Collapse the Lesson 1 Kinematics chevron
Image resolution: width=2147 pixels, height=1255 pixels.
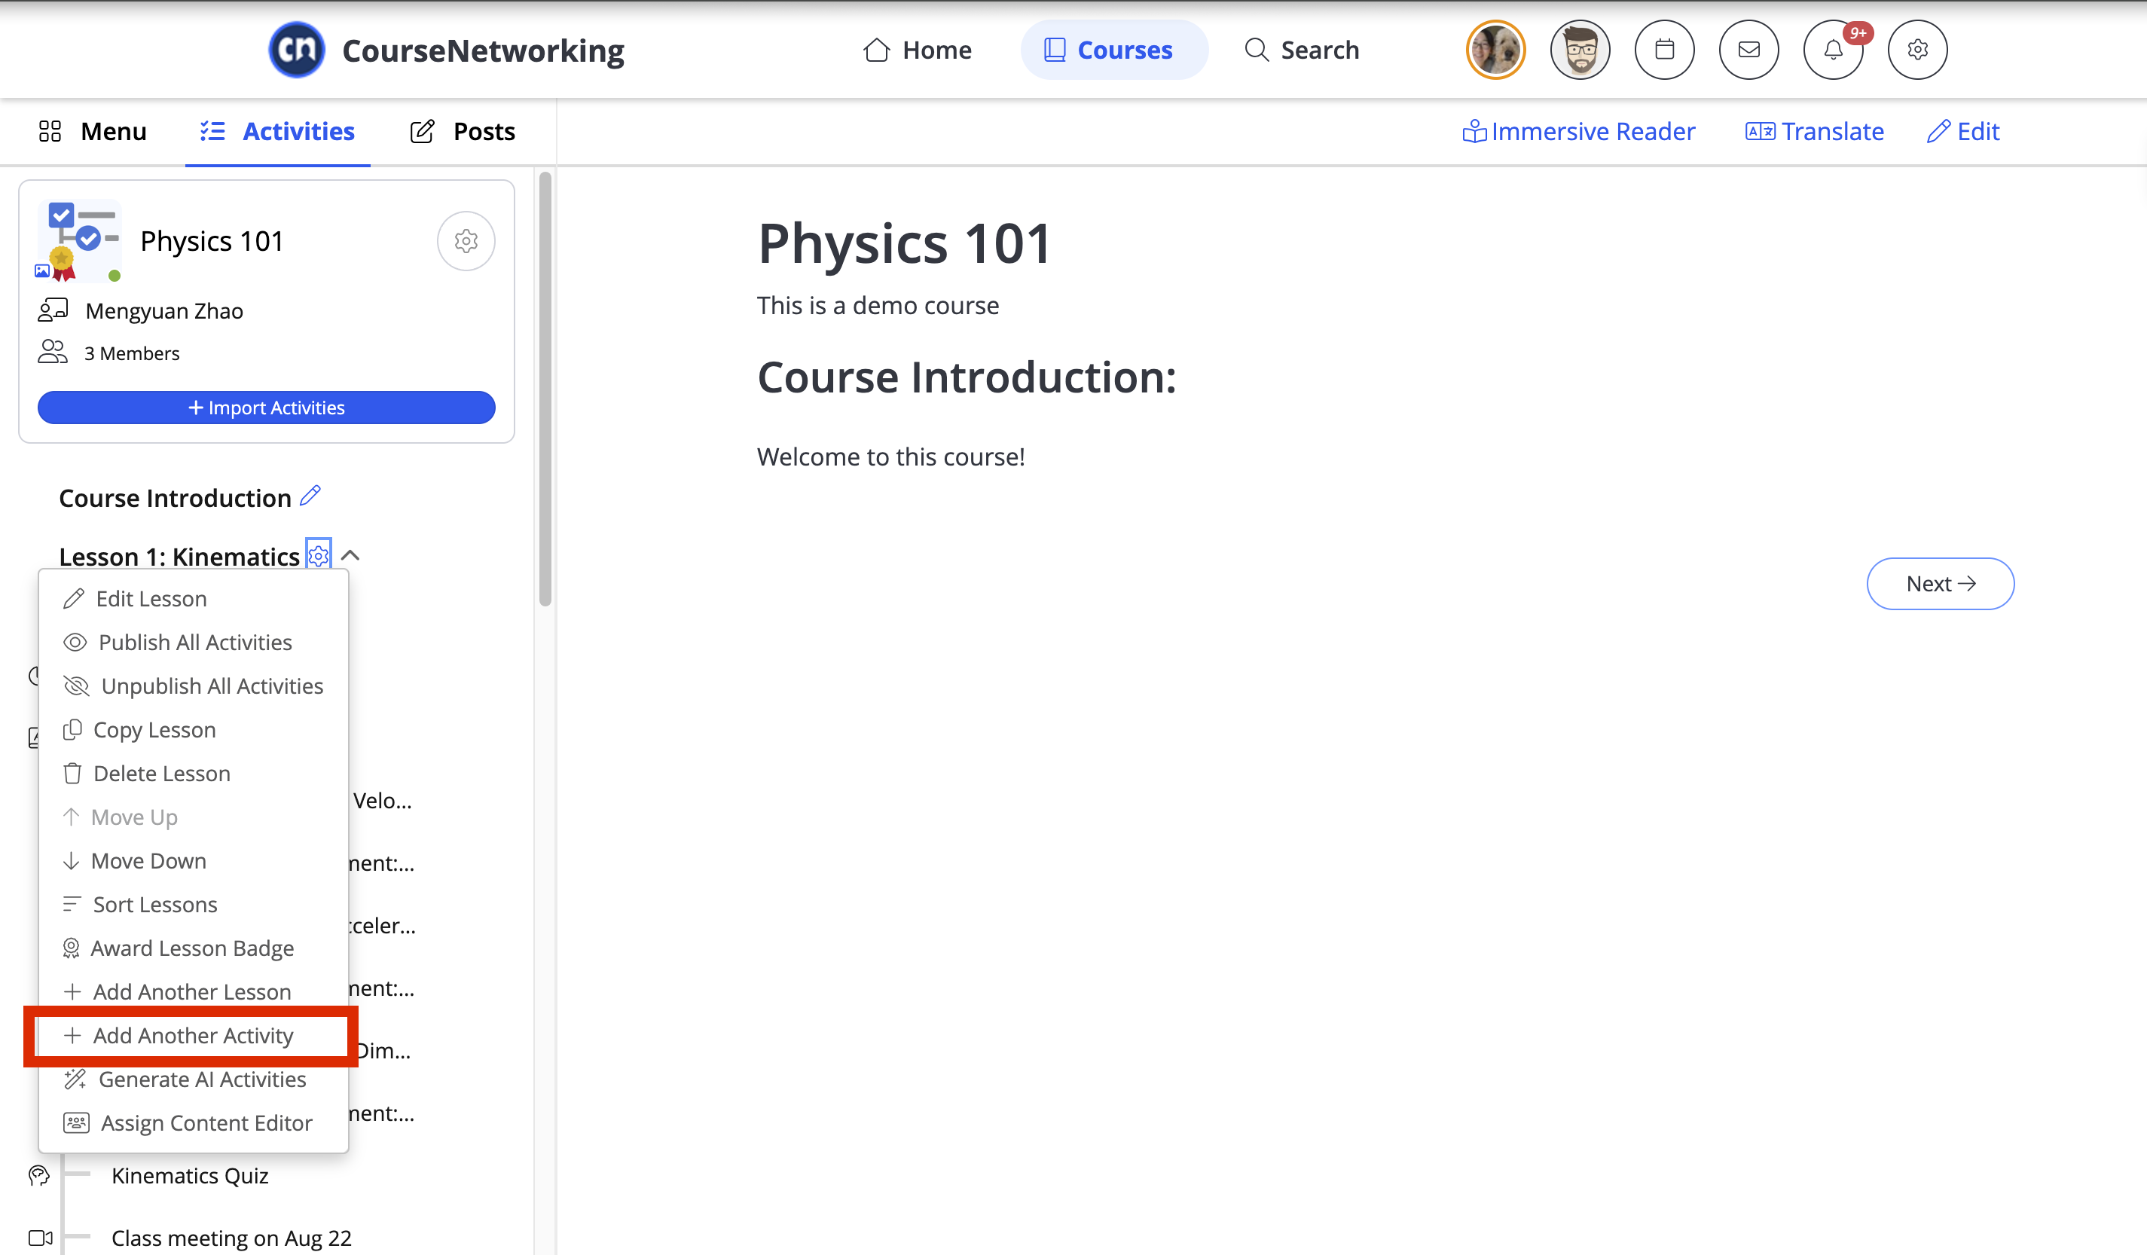350,555
